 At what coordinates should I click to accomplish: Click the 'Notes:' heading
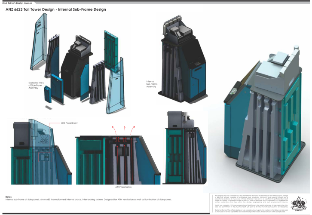[x=9, y=197]
